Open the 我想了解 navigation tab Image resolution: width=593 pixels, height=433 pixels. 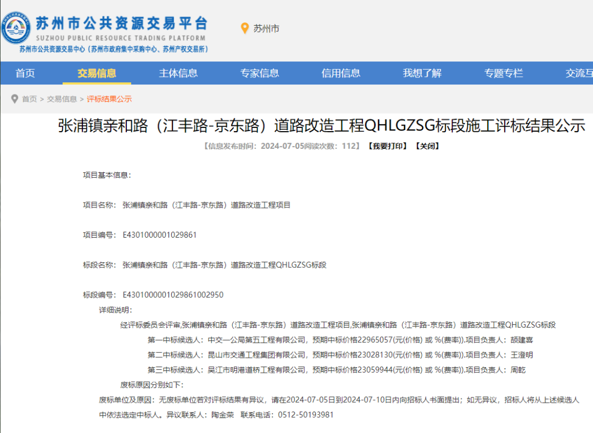(422, 74)
